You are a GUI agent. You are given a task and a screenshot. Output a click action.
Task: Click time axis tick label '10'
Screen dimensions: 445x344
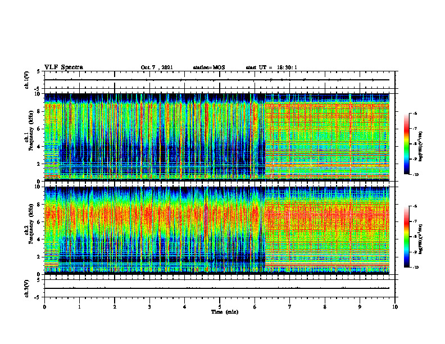click(x=395, y=307)
